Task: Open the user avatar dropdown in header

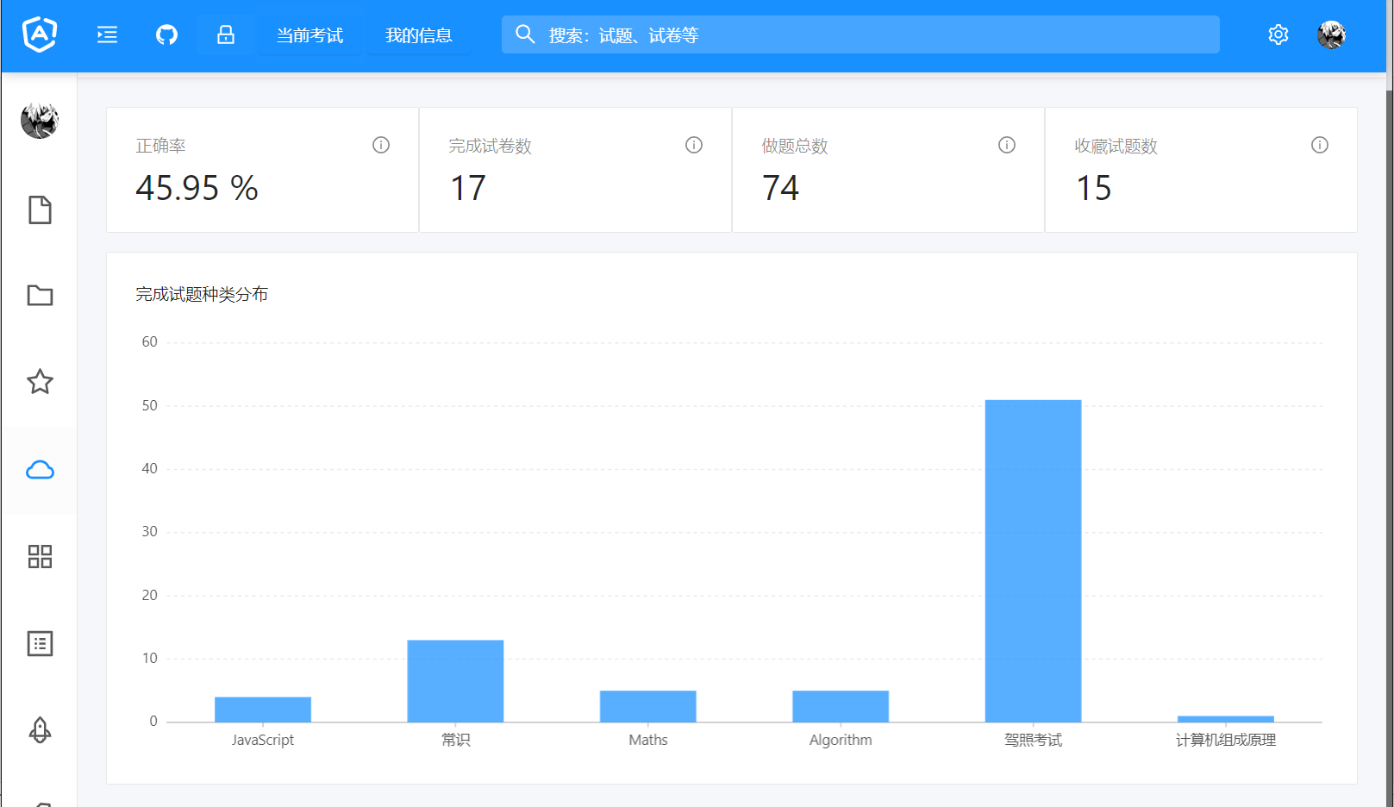Action: point(1331,34)
